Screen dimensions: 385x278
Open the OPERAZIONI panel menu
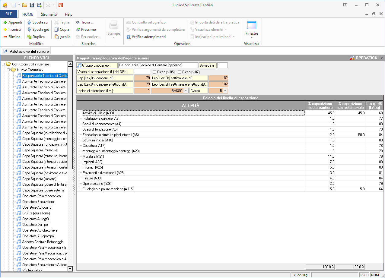(x=366, y=58)
